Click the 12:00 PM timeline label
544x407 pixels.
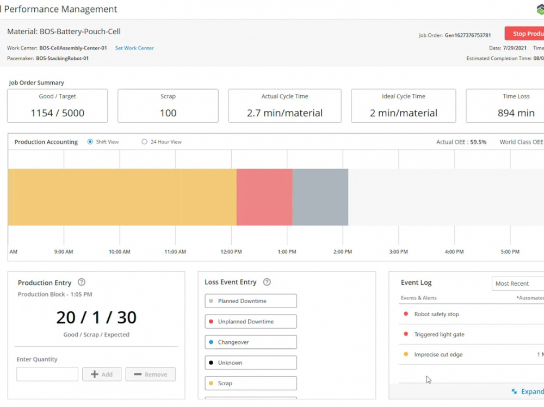(231, 252)
